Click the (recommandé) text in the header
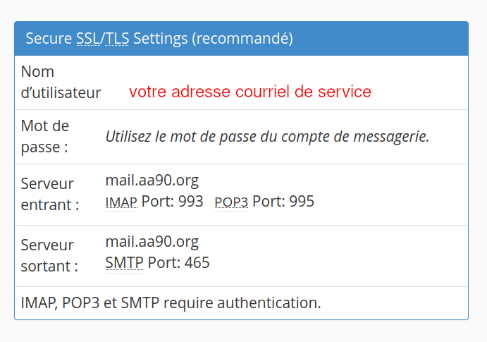This screenshot has width=487, height=342. 242,38
